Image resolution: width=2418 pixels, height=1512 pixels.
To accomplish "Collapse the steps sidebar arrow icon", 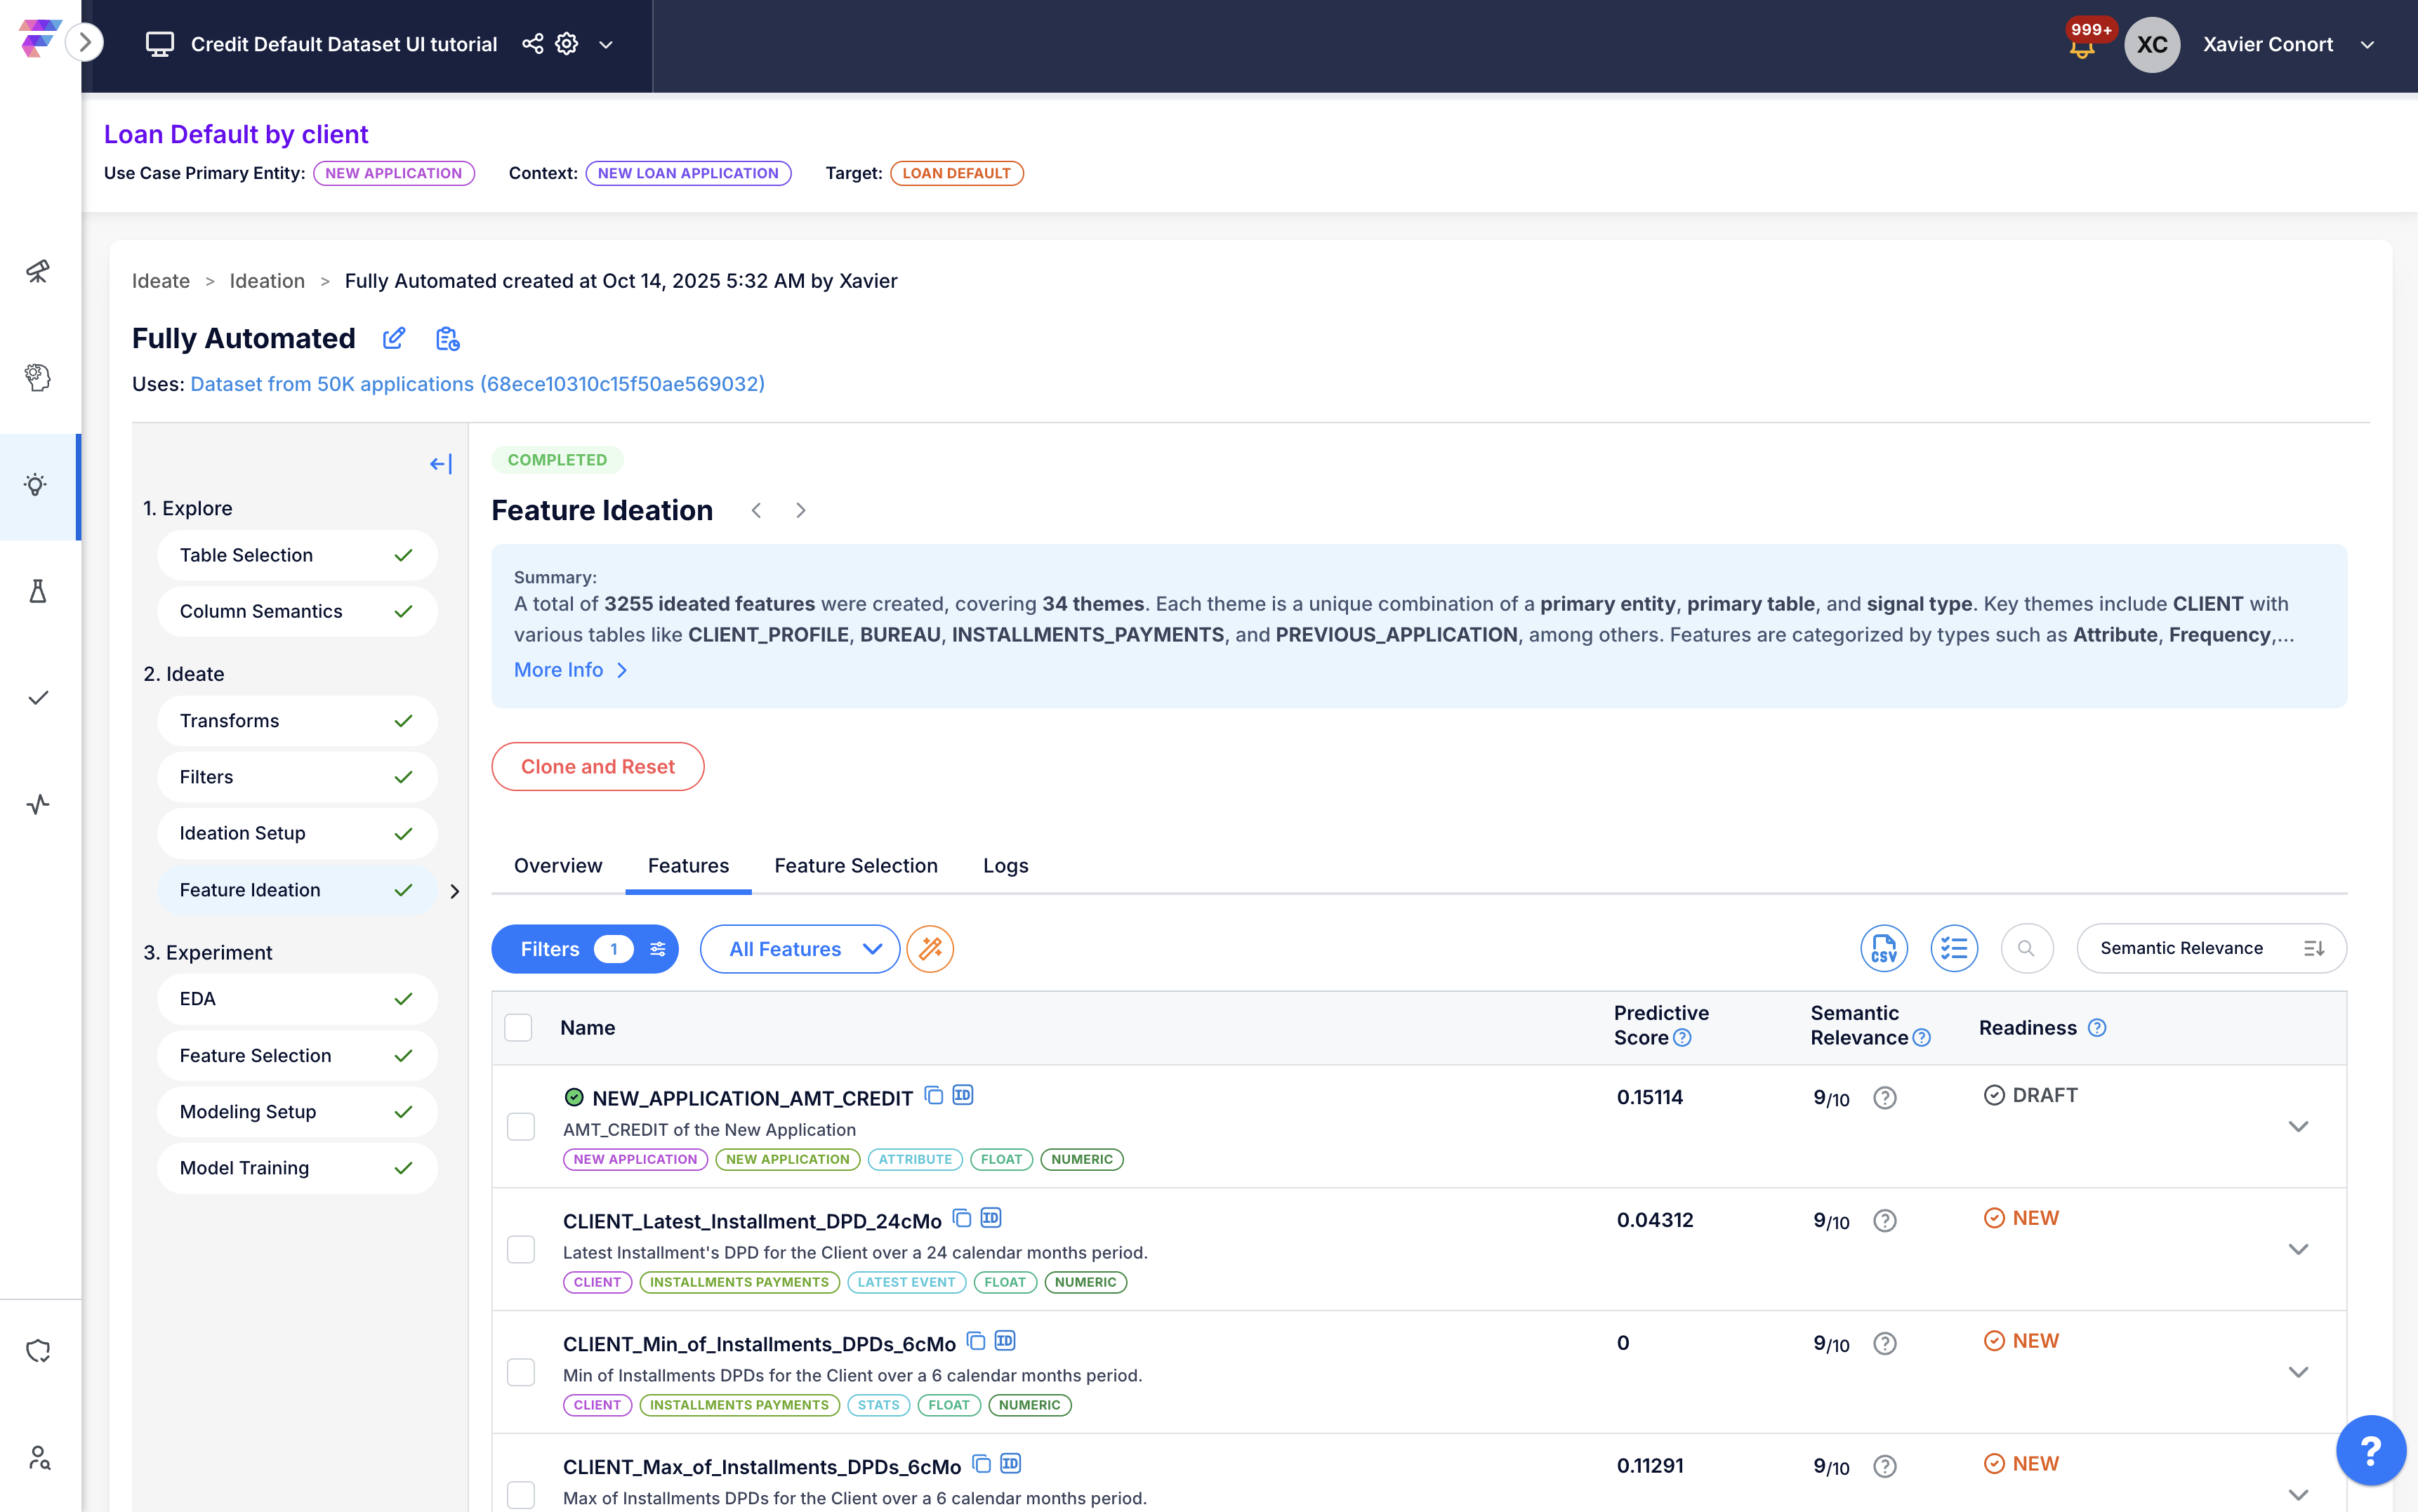I will pos(440,463).
